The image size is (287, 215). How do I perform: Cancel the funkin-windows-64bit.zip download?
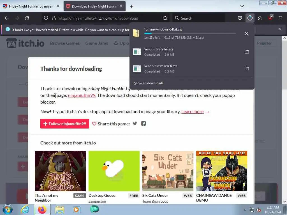tap(247, 34)
